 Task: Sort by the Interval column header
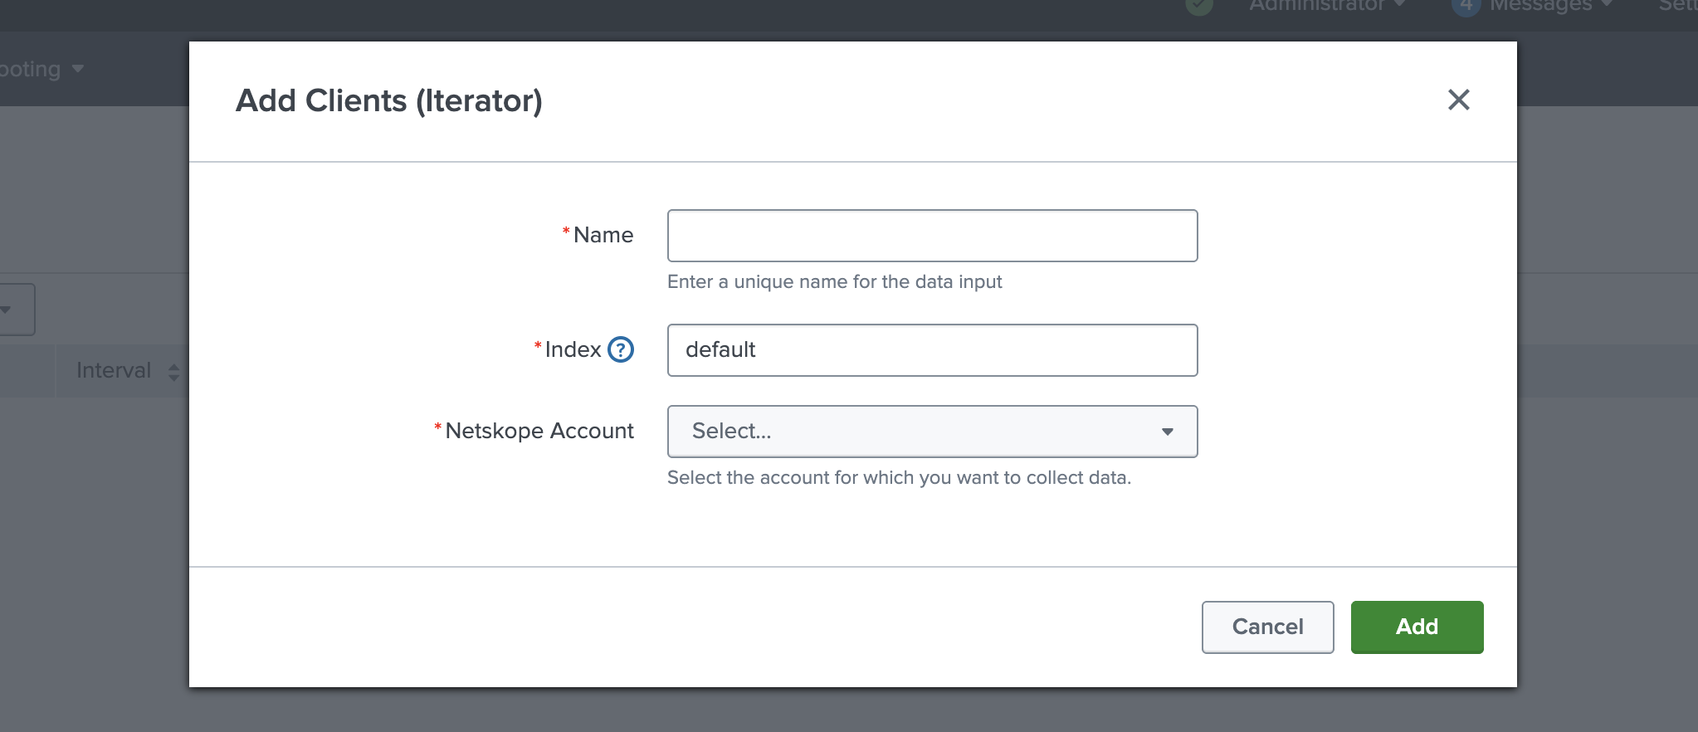pos(127,370)
